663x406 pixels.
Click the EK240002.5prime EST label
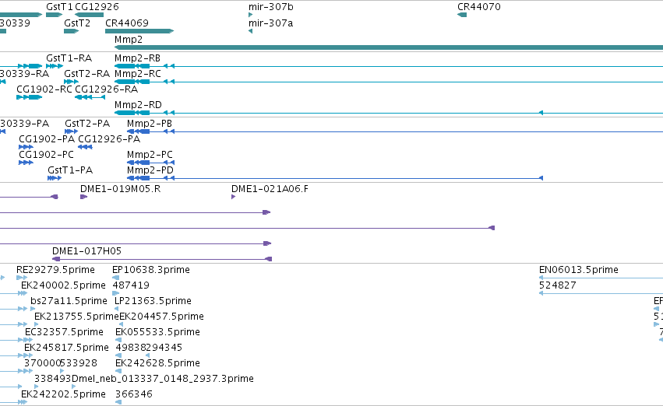pos(63,285)
